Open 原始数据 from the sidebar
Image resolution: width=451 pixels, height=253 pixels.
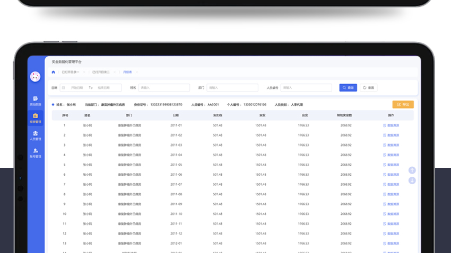(36, 101)
